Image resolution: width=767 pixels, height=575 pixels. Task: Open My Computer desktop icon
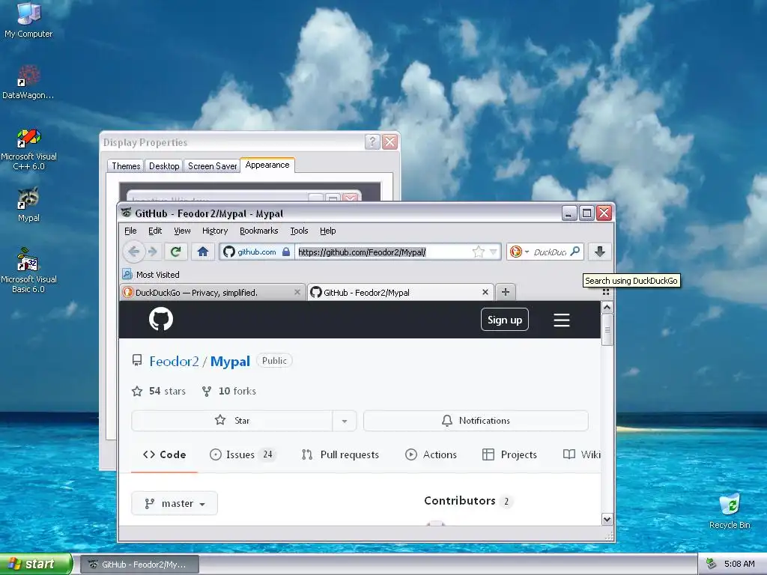tap(28, 19)
